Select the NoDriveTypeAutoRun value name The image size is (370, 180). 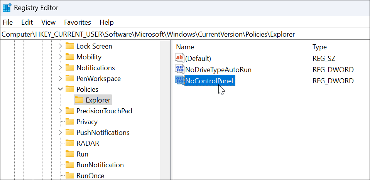coord(218,70)
